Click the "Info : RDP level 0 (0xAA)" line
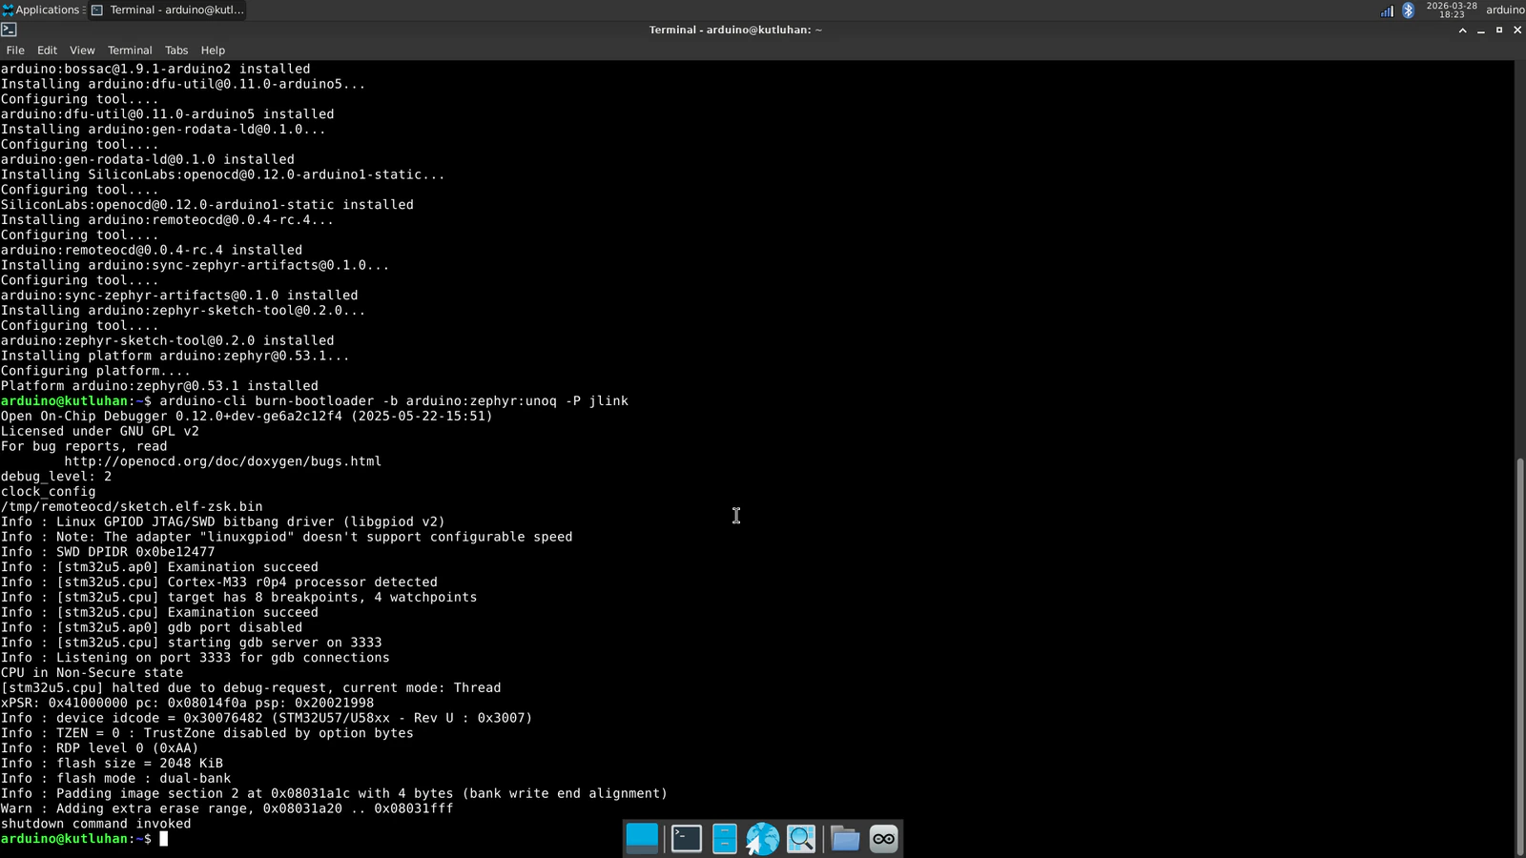This screenshot has height=858, width=1526. coord(100,748)
